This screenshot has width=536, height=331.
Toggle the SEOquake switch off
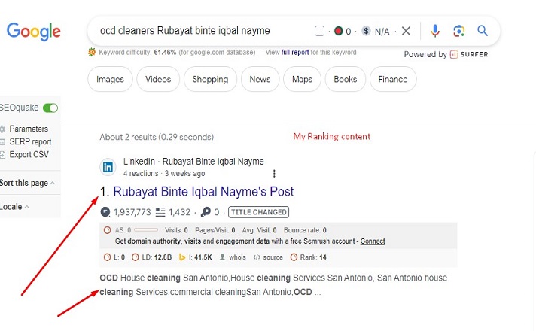click(50, 108)
